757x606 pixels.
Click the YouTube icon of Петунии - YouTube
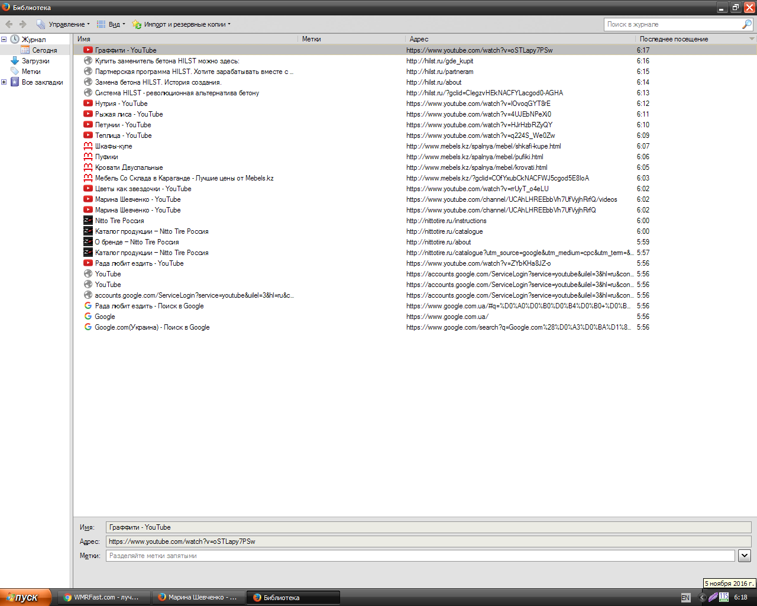pos(88,125)
